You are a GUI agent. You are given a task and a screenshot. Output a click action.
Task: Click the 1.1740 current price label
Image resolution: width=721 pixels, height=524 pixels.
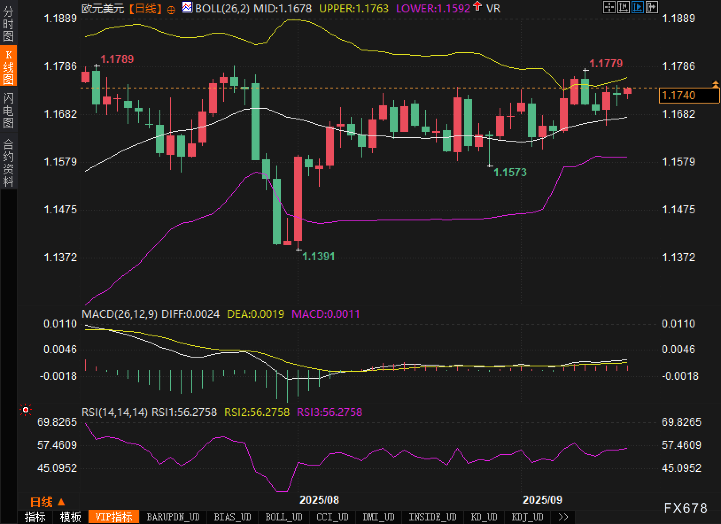click(689, 95)
